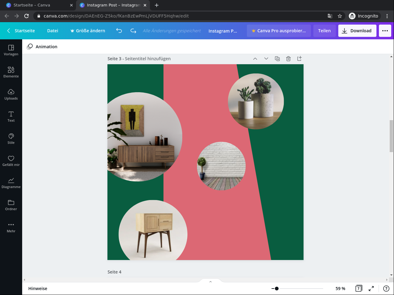Open the Animation options
394x295 pixels.
click(42, 47)
